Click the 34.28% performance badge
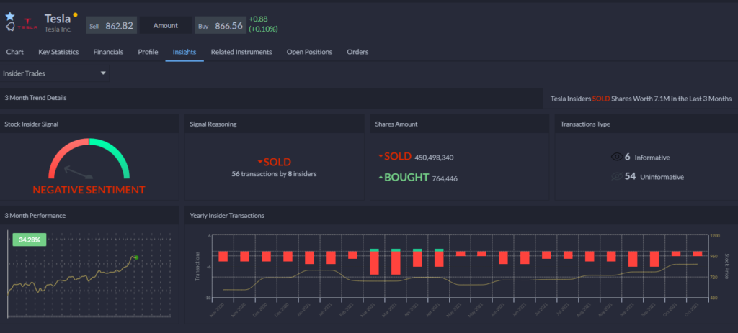The height and width of the screenshot is (333, 738). coord(30,240)
